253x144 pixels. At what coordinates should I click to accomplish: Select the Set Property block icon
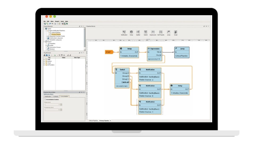(161, 32)
